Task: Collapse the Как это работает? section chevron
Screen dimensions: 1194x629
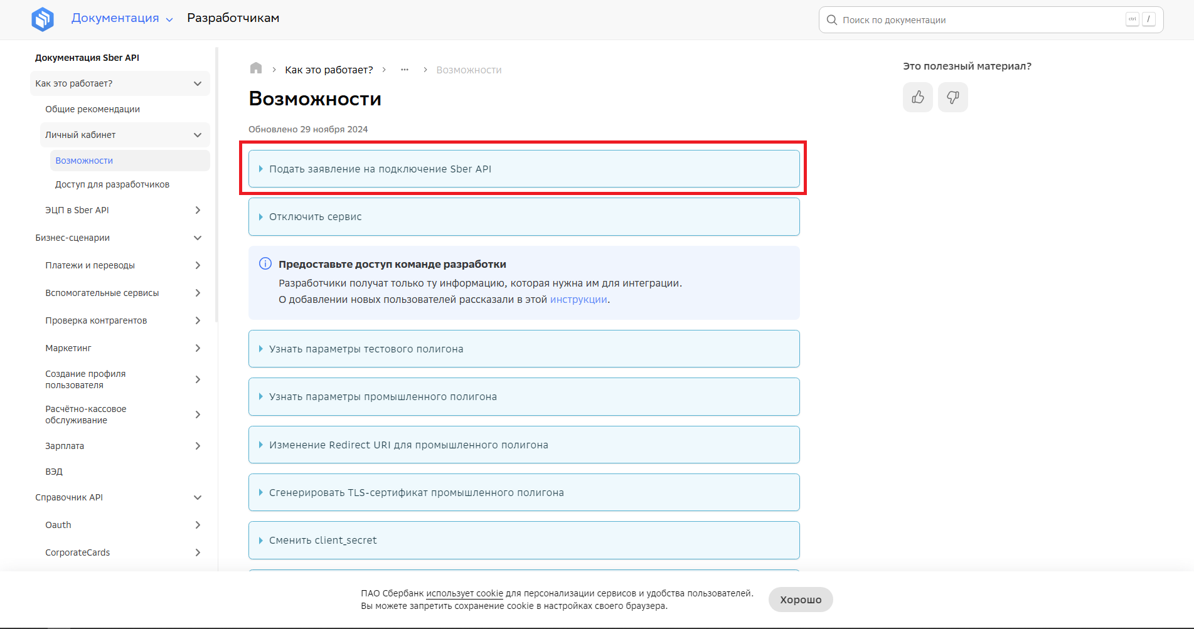Action: [x=198, y=83]
